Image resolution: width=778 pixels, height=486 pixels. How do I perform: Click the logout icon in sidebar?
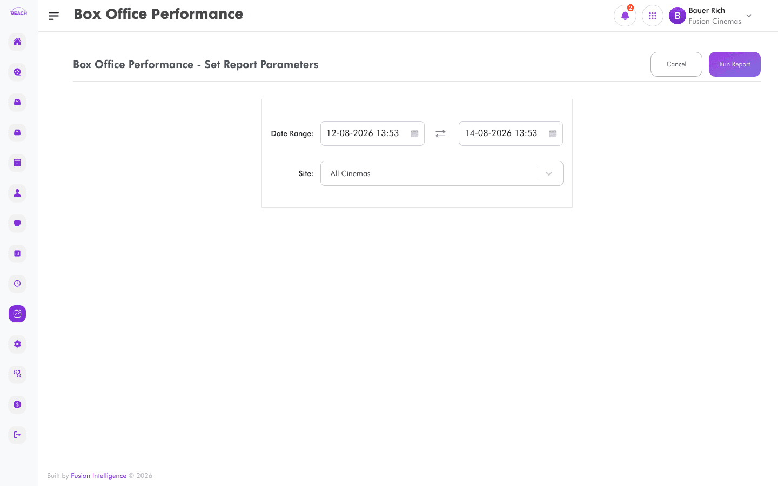17,435
